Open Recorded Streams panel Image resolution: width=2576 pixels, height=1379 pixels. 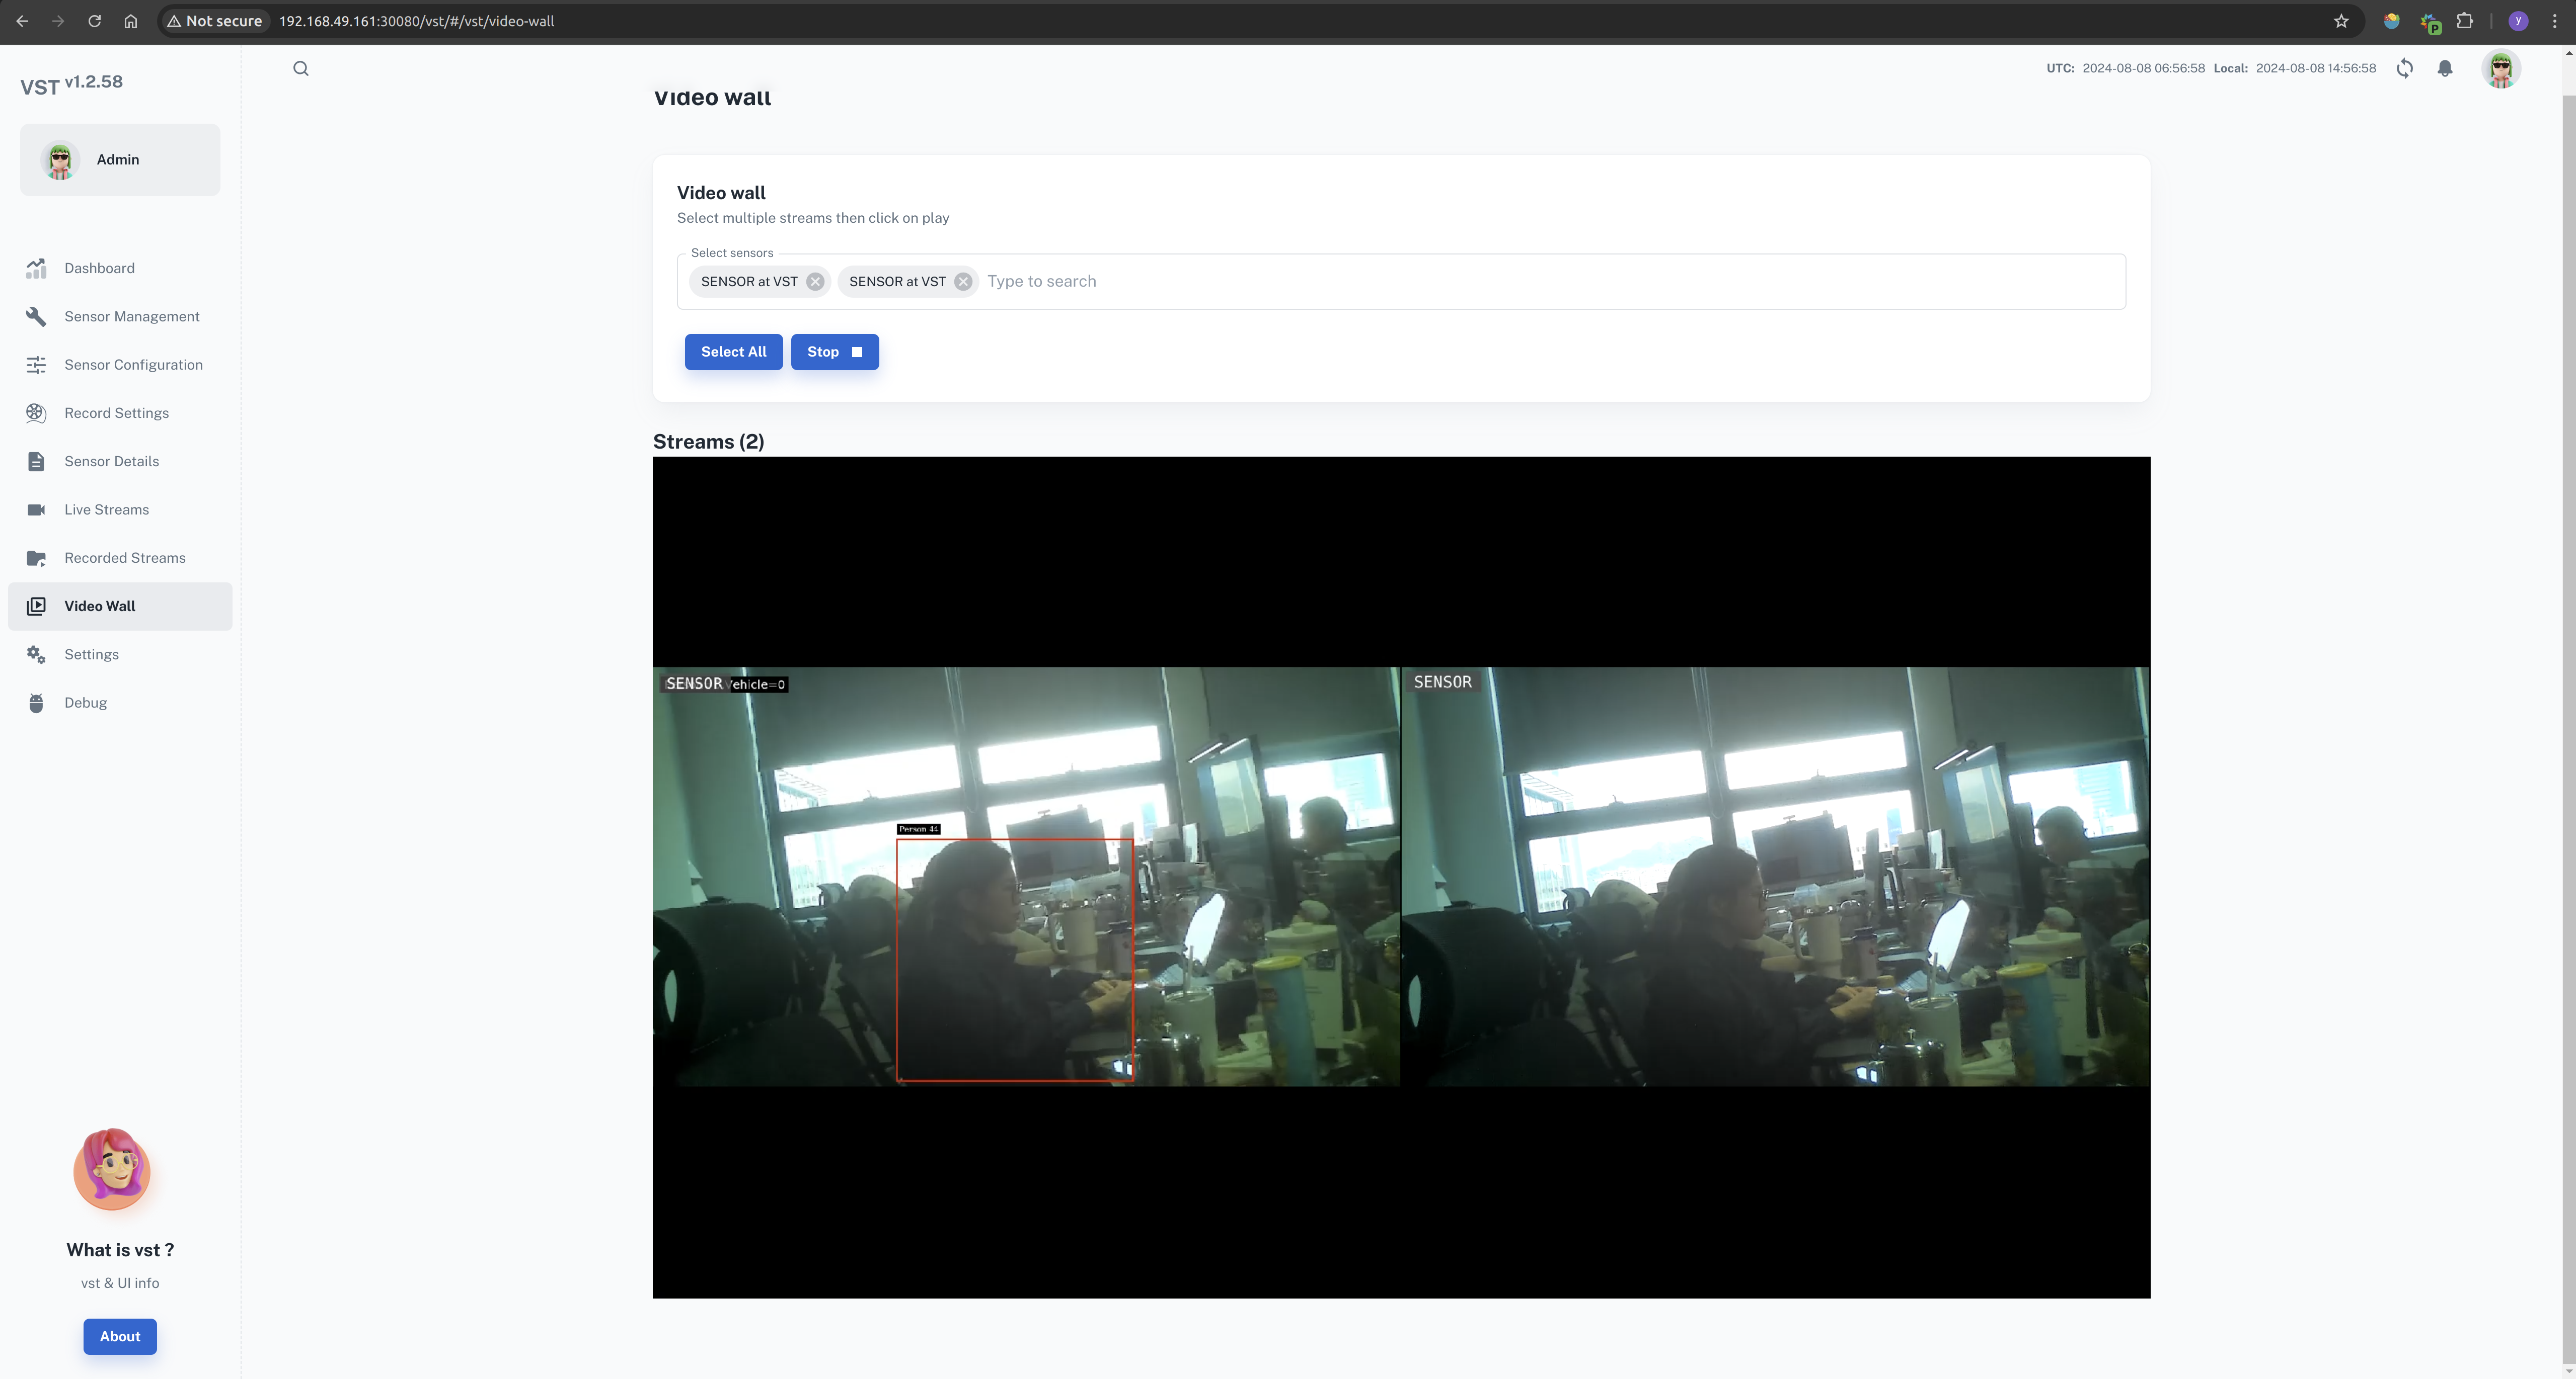point(124,557)
